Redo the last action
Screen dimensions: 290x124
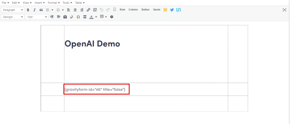(108, 10)
